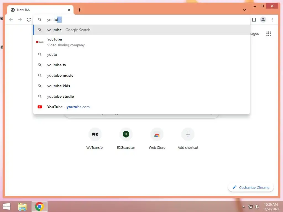Show hidden tray icons arrow

[x=244, y=207]
